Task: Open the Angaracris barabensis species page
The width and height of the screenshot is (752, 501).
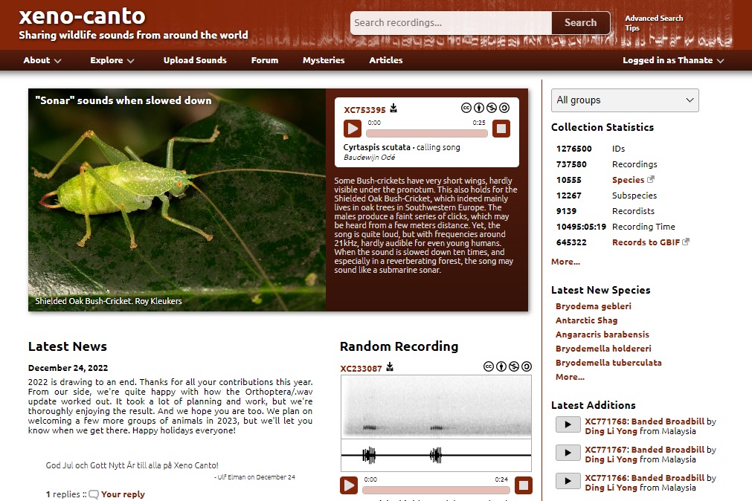Action: tap(602, 334)
